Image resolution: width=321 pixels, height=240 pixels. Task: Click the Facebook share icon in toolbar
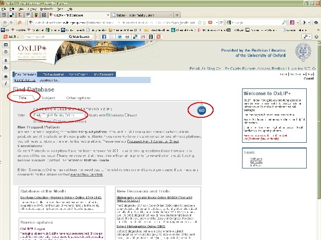[x=104, y=37]
